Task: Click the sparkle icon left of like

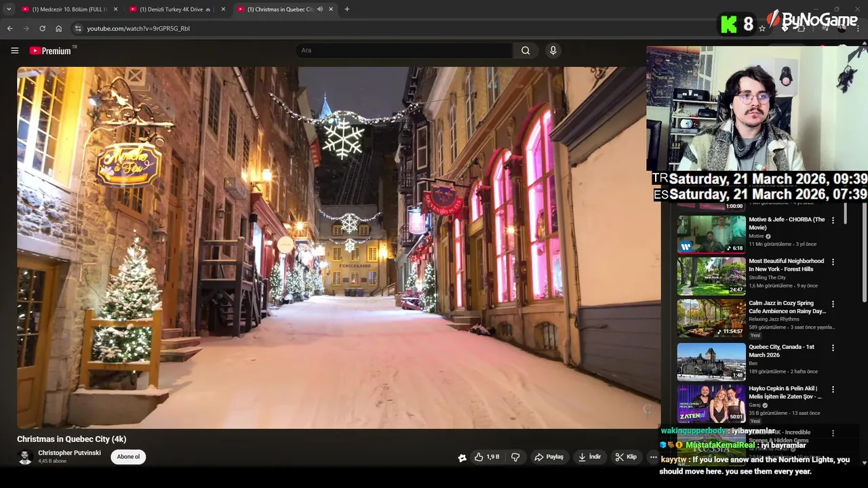Action: [462, 457]
